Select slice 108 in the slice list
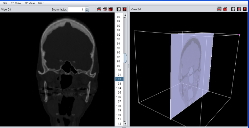249x128 pixels. [119, 106]
